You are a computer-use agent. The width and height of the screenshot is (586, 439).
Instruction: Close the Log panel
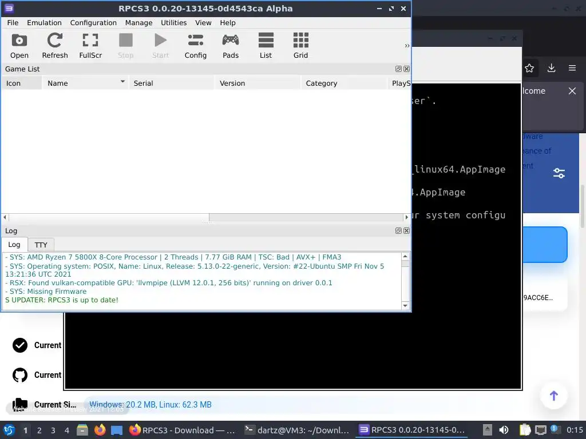coord(407,231)
